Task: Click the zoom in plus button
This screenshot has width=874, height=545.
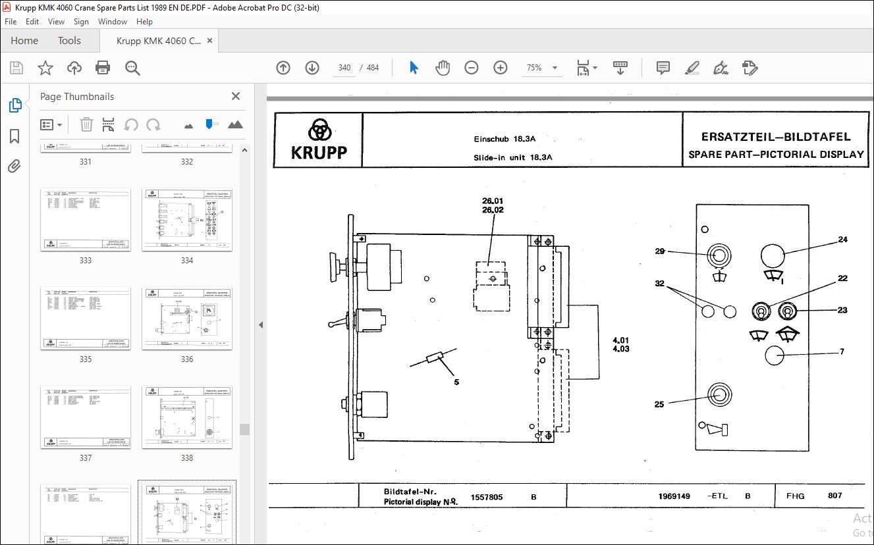Action: click(501, 68)
